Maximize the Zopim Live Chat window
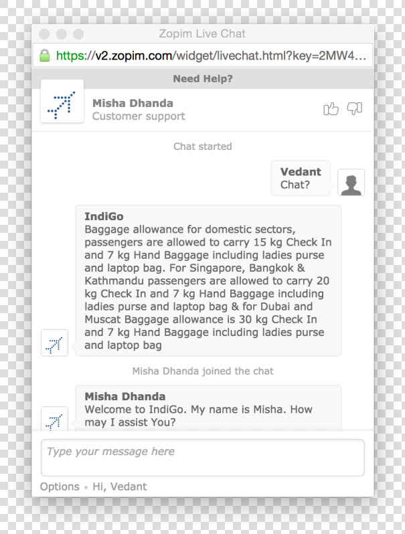The width and height of the screenshot is (405, 534). click(78, 34)
